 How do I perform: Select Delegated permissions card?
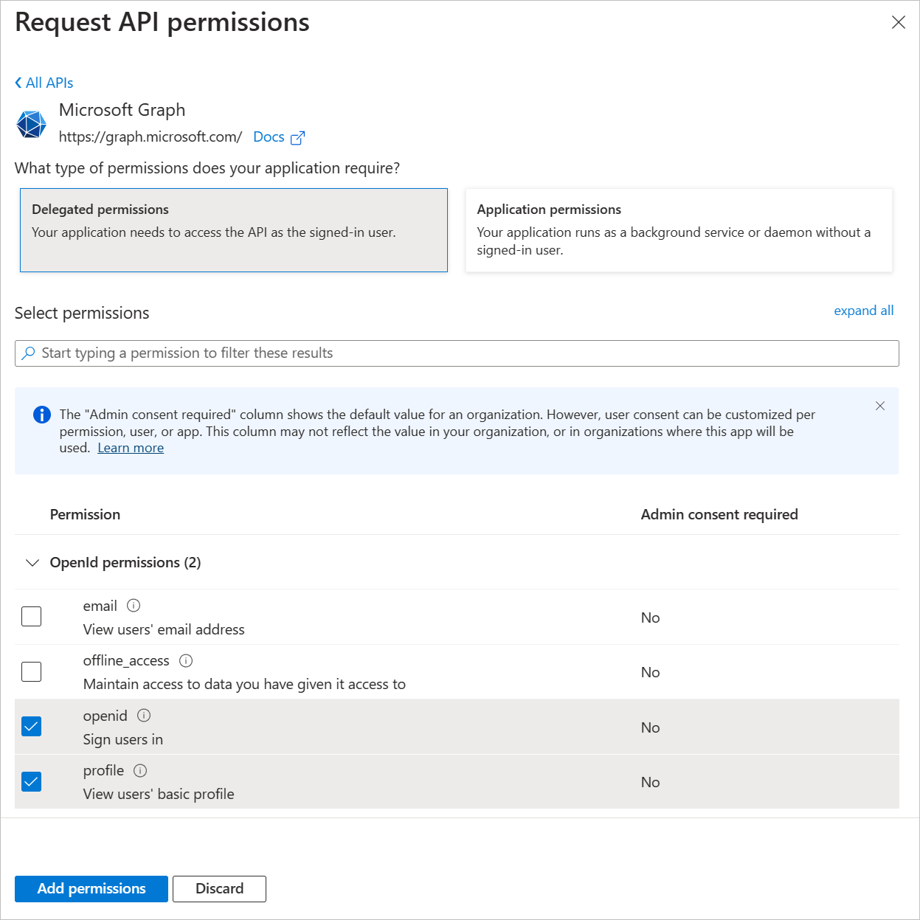point(234,230)
